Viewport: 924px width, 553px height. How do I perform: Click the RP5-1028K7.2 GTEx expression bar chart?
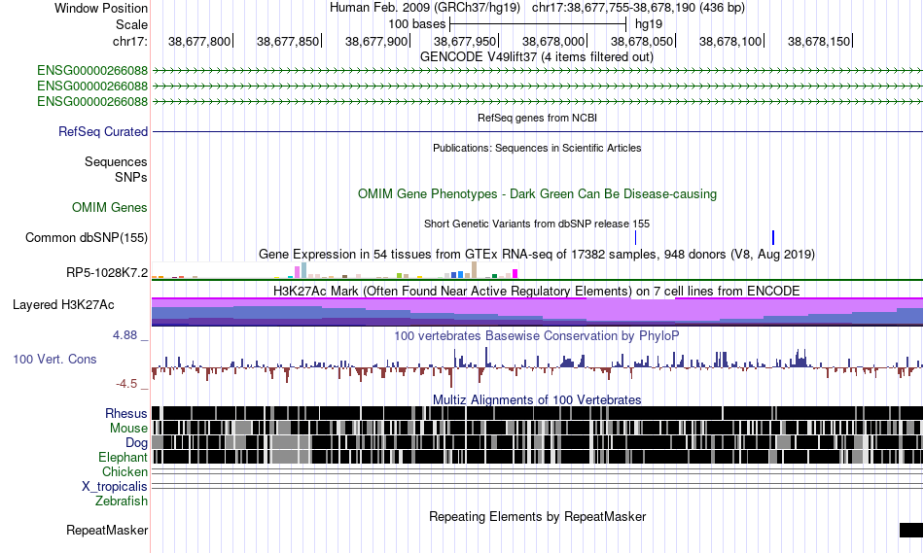[x=335, y=270]
